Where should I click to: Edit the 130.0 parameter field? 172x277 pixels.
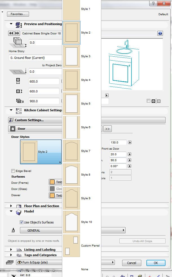[x=118, y=142]
